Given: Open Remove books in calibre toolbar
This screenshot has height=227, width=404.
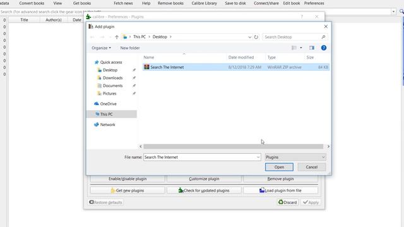Looking at the screenshot, I should 170,3.
